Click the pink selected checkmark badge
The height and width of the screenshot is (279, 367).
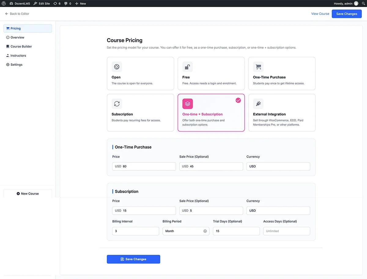click(x=238, y=100)
